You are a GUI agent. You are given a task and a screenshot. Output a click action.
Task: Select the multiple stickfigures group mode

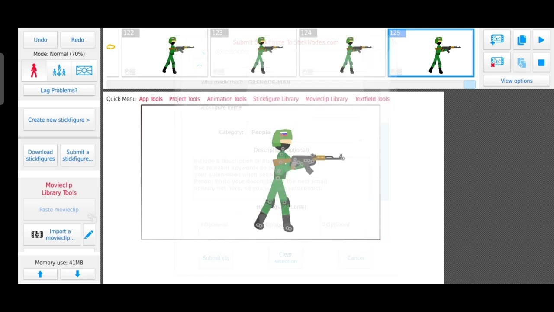[x=59, y=71]
